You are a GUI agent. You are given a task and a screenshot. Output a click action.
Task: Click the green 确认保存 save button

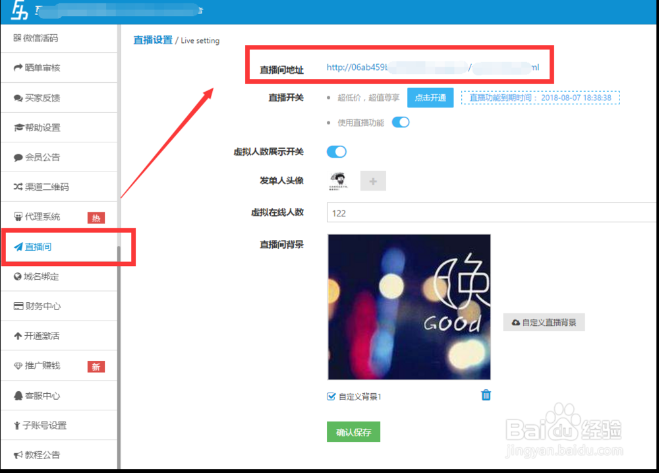[353, 431]
